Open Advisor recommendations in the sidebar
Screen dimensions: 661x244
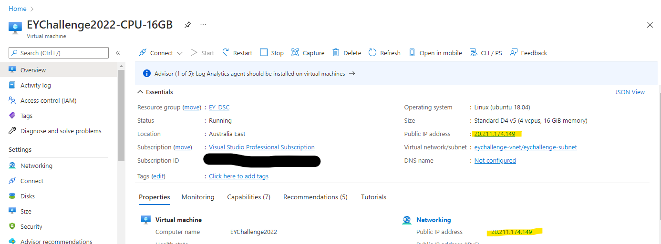(59, 241)
